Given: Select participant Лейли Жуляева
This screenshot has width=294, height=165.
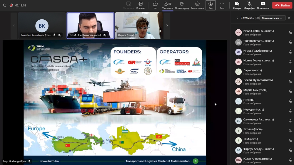Looking at the screenshot, I should click(x=263, y=82).
